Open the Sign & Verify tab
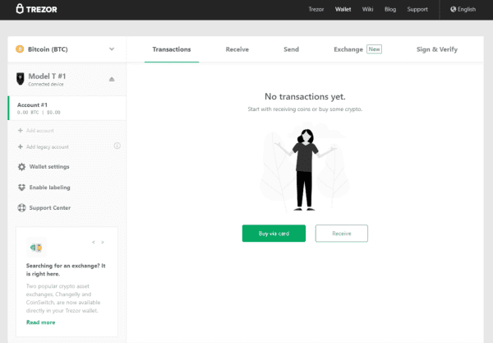This screenshot has height=343, width=493. pos(437,49)
